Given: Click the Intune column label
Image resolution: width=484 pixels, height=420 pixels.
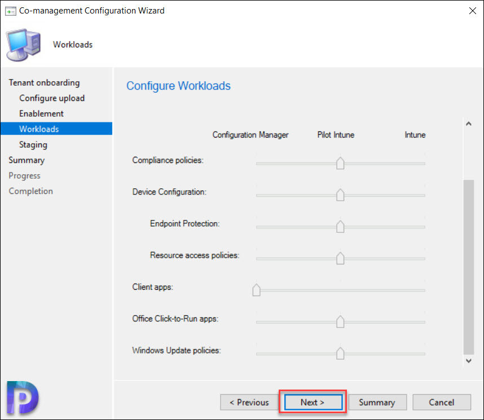Looking at the screenshot, I should point(415,135).
